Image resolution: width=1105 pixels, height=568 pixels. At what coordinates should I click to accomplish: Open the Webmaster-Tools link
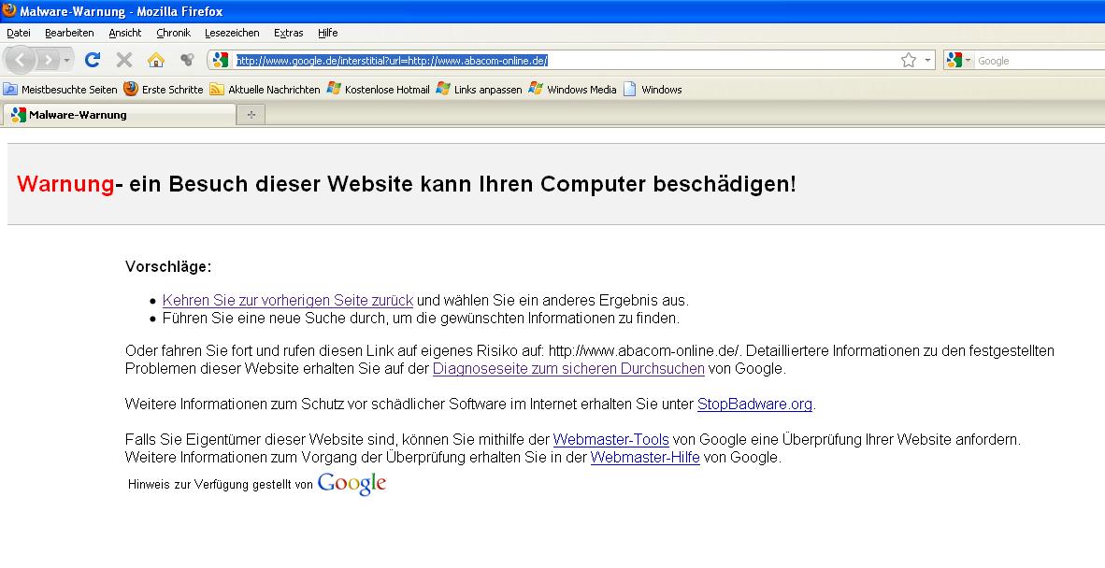tap(611, 440)
